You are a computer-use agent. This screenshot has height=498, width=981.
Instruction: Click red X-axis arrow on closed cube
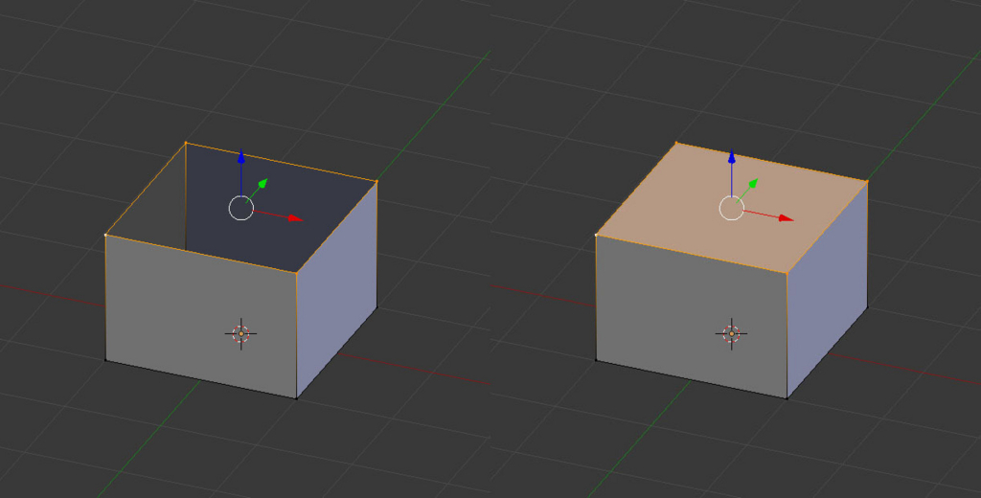[x=768, y=215]
